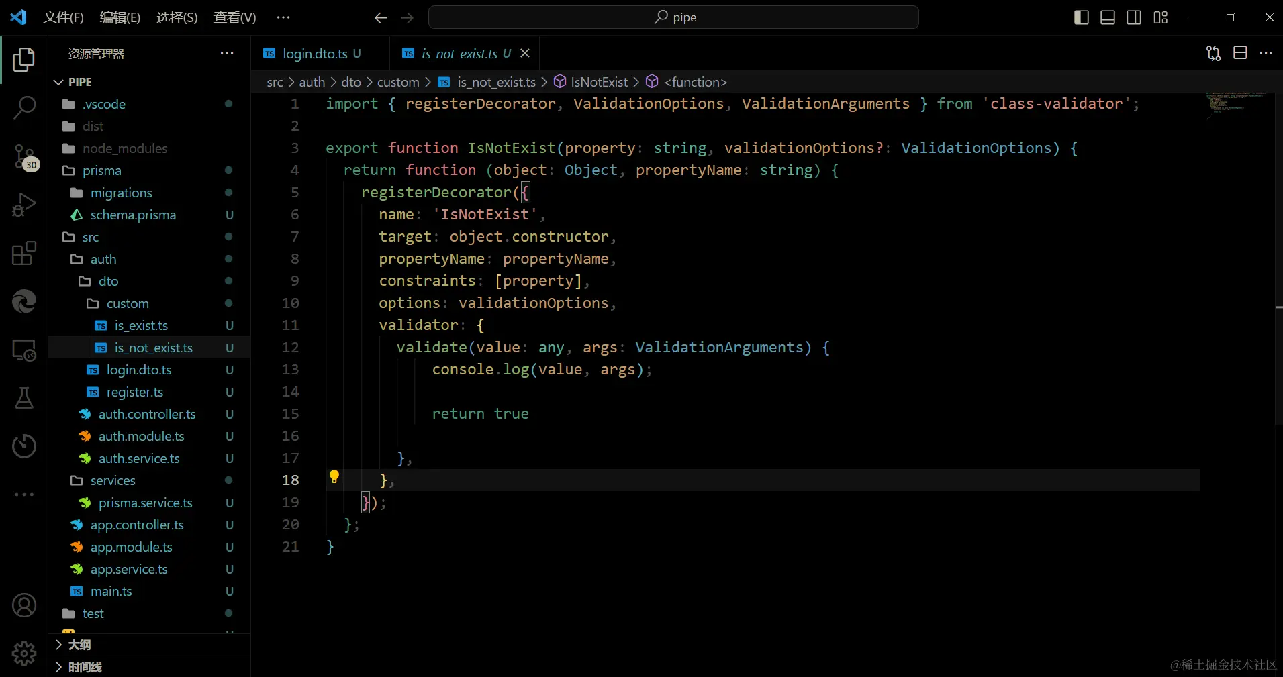Image resolution: width=1283 pixels, height=677 pixels.
Task: Open the 编辑(E) menu
Action: [120, 17]
